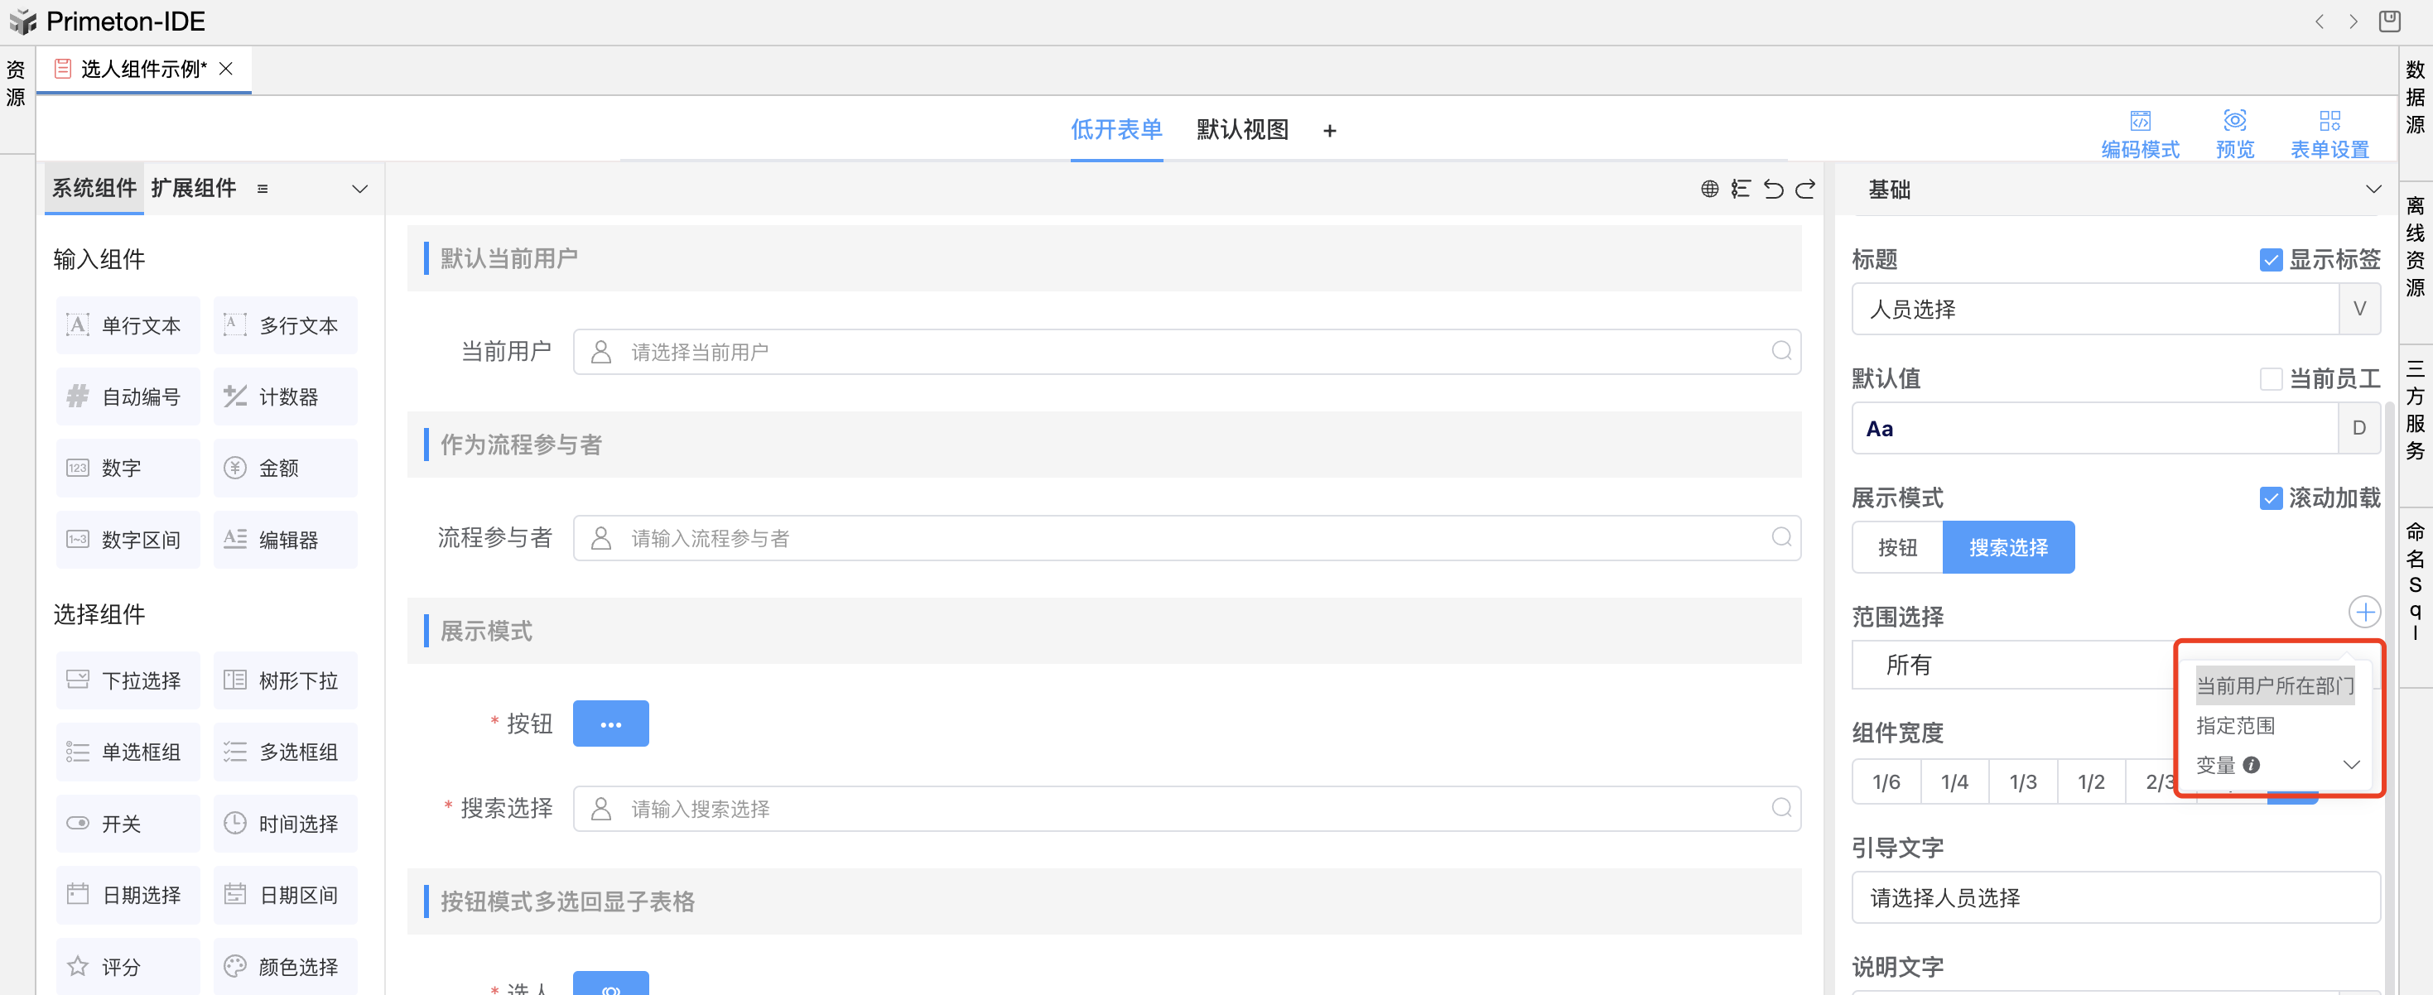The height and width of the screenshot is (995, 2433).
Task: Click the globe language icon
Action: 1708,189
